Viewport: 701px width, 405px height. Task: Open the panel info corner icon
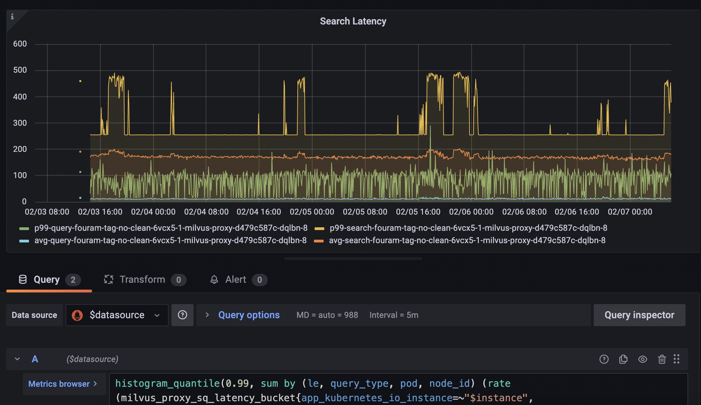pos(13,16)
